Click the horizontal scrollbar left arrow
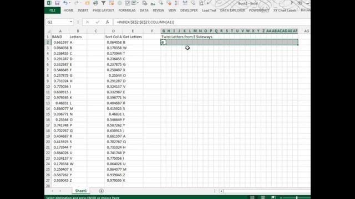The width and height of the screenshot is (355, 199). [221, 191]
